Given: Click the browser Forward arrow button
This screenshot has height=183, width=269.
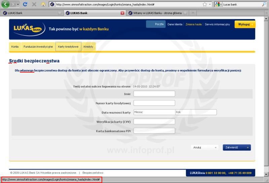Looking at the screenshot, I should click(13, 4).
